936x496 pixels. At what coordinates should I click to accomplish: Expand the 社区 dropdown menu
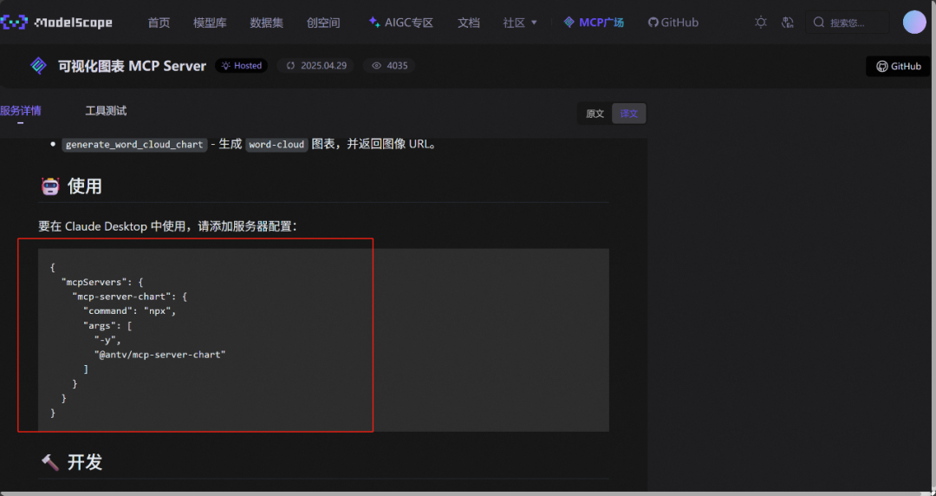(520, 23)
